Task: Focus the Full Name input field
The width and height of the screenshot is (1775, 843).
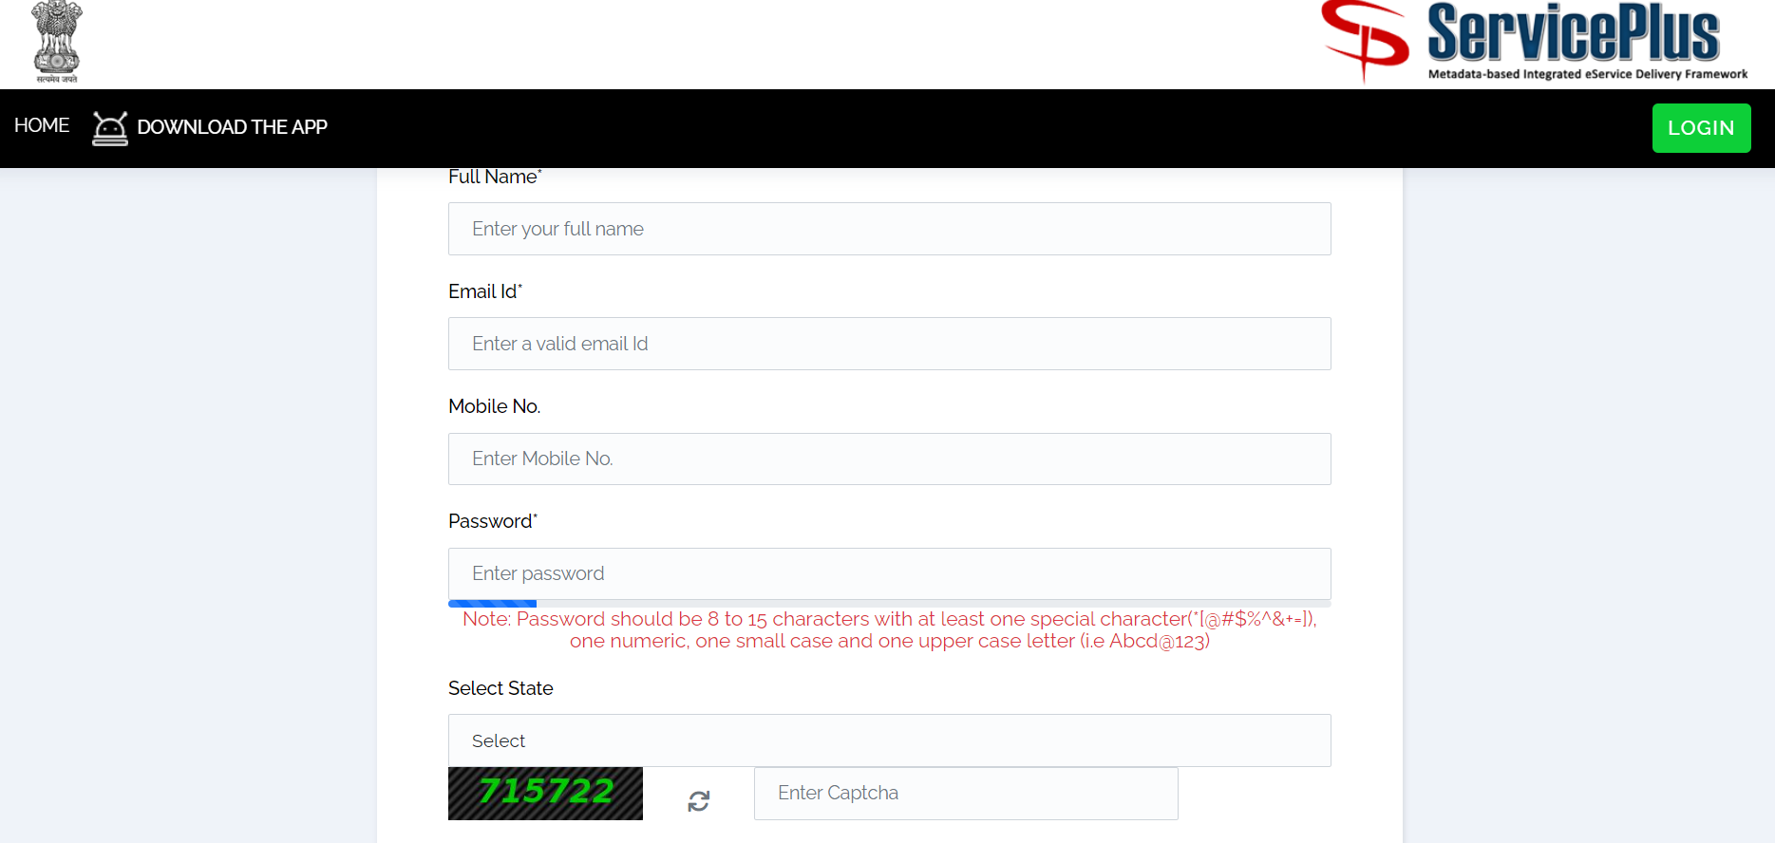Action: click(889, 229)
